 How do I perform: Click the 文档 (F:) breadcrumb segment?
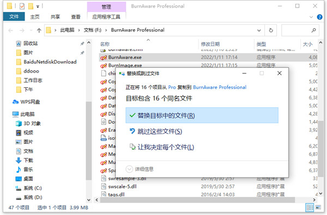tap(93, 30)
